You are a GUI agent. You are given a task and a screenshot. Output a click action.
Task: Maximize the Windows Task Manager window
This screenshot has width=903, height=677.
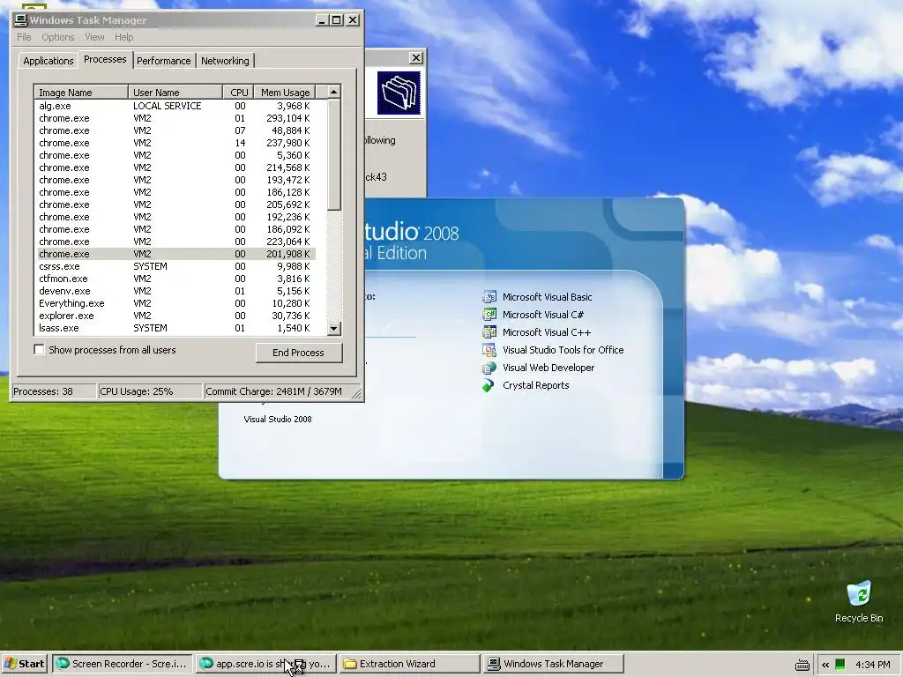click(337, 20)
